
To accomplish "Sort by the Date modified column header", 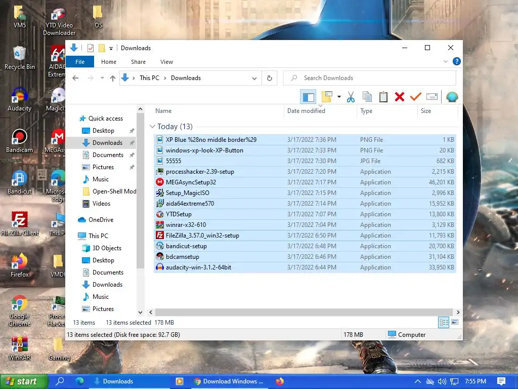I will pyautogui.click(x=320, y=111).
